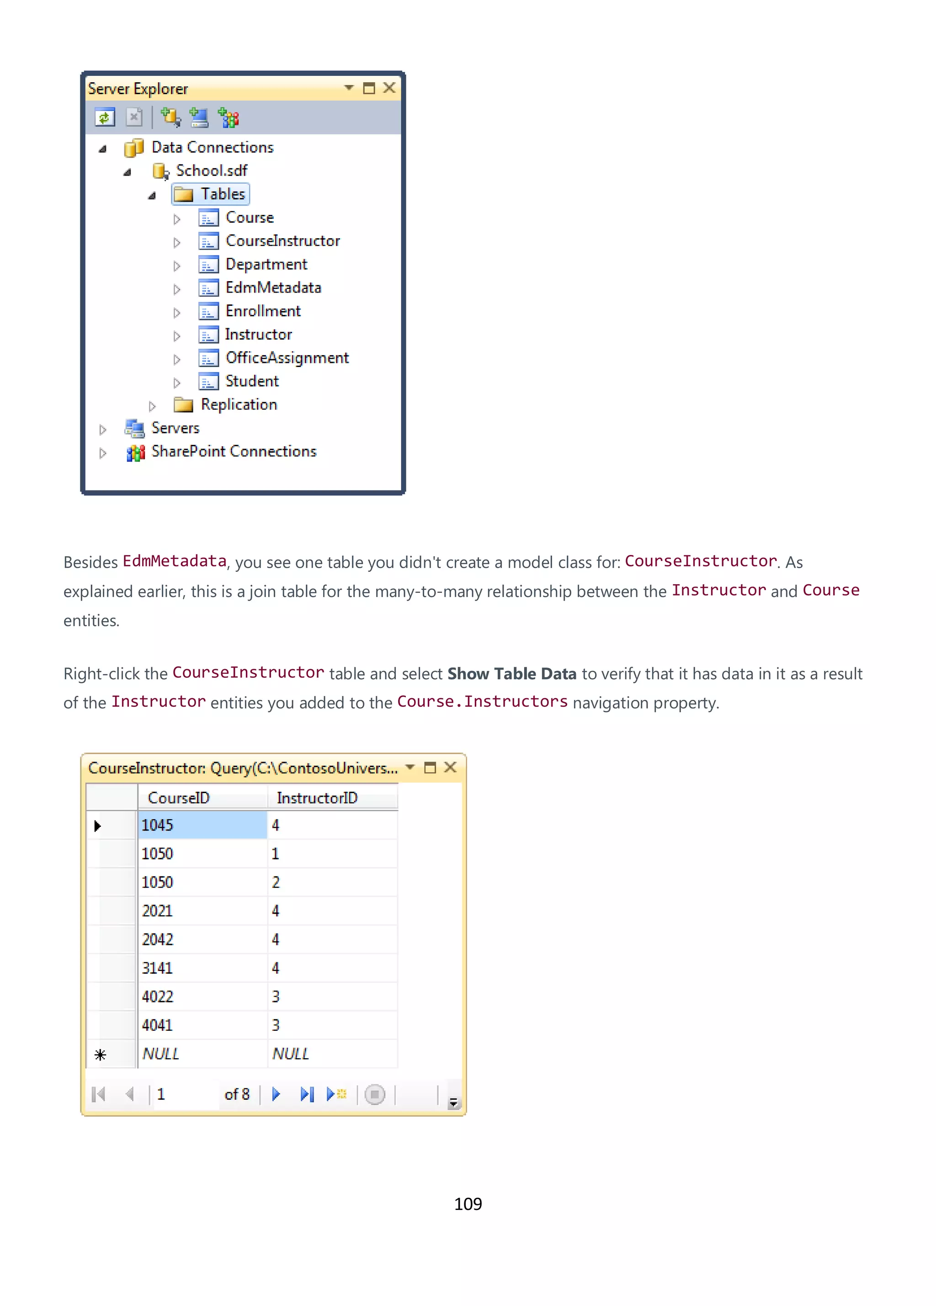This screenshot has width=936, height=1306.
Task: Click the Refresh icon in Server Explorer toolbar
Action: pos(104,117)
